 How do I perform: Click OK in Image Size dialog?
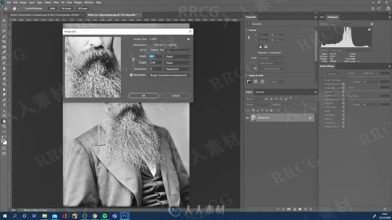click(143, 96)
